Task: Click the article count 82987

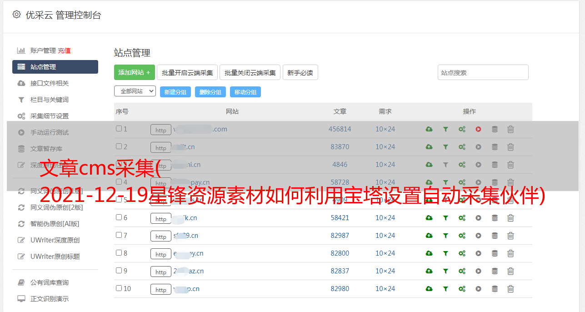Action: pos(340,236)
